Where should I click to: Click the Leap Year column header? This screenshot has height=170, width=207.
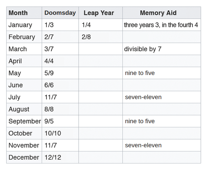point(99,13)
